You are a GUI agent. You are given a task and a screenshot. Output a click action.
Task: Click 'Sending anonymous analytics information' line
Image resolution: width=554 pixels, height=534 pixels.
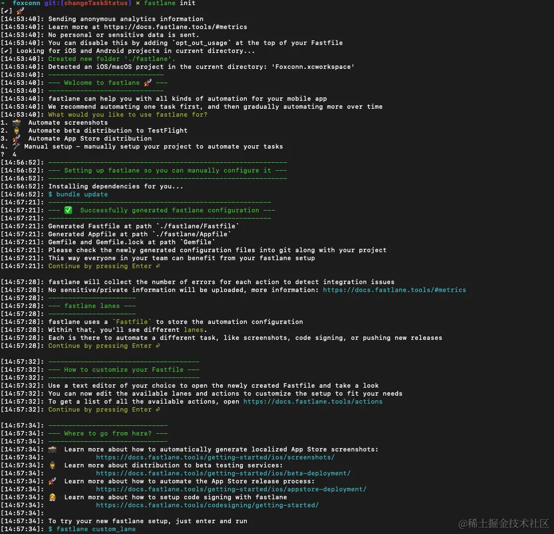point(126,19)
